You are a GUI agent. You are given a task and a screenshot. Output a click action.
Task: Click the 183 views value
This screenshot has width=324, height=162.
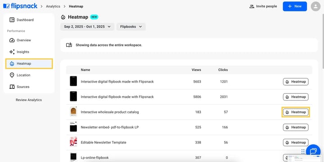click(198, 112)
